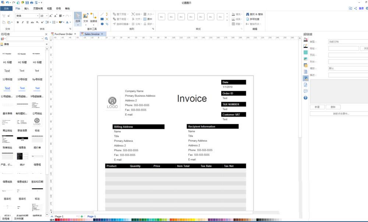Toggle Bold text formatting
The height and width of the screenshot is (222, 368).
tap(18, 22)
